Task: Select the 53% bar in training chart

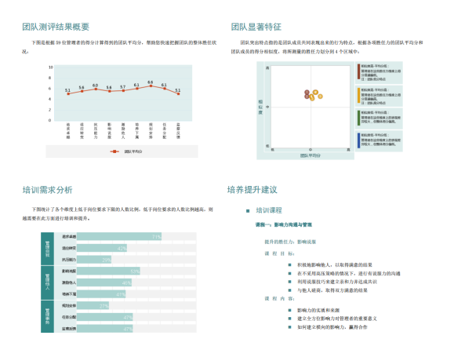Action: [108, 272]
